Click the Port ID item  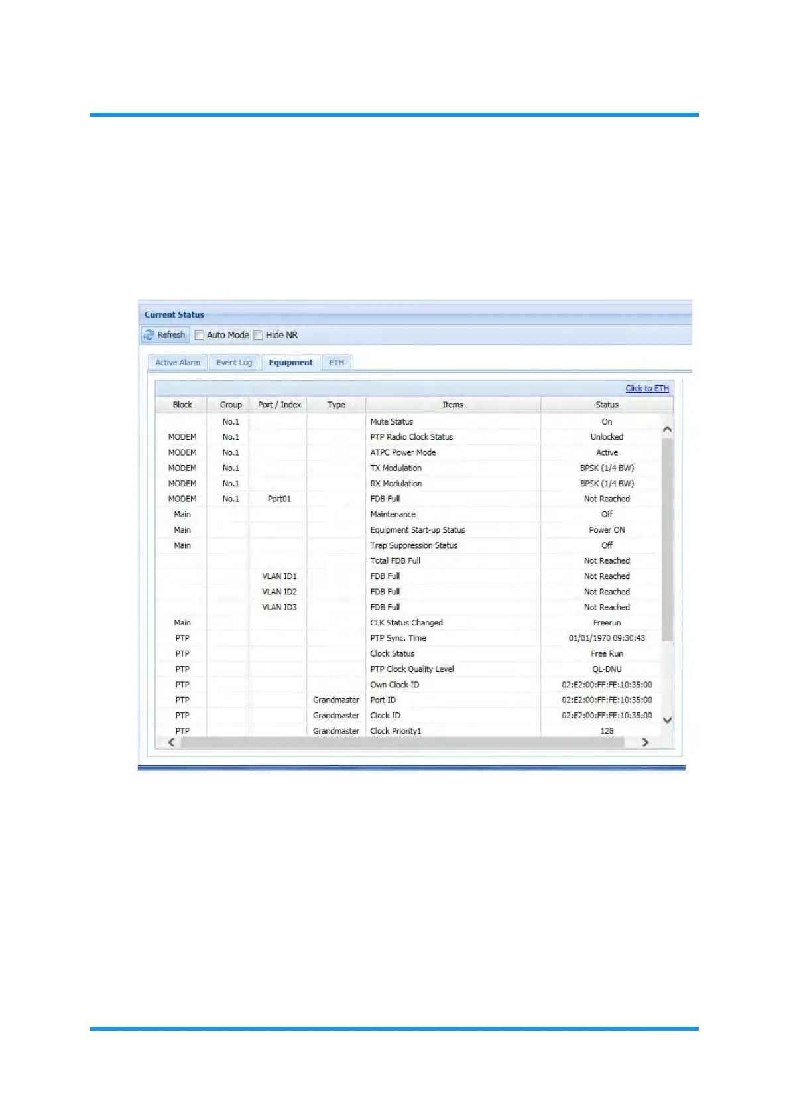click(383, 700)
